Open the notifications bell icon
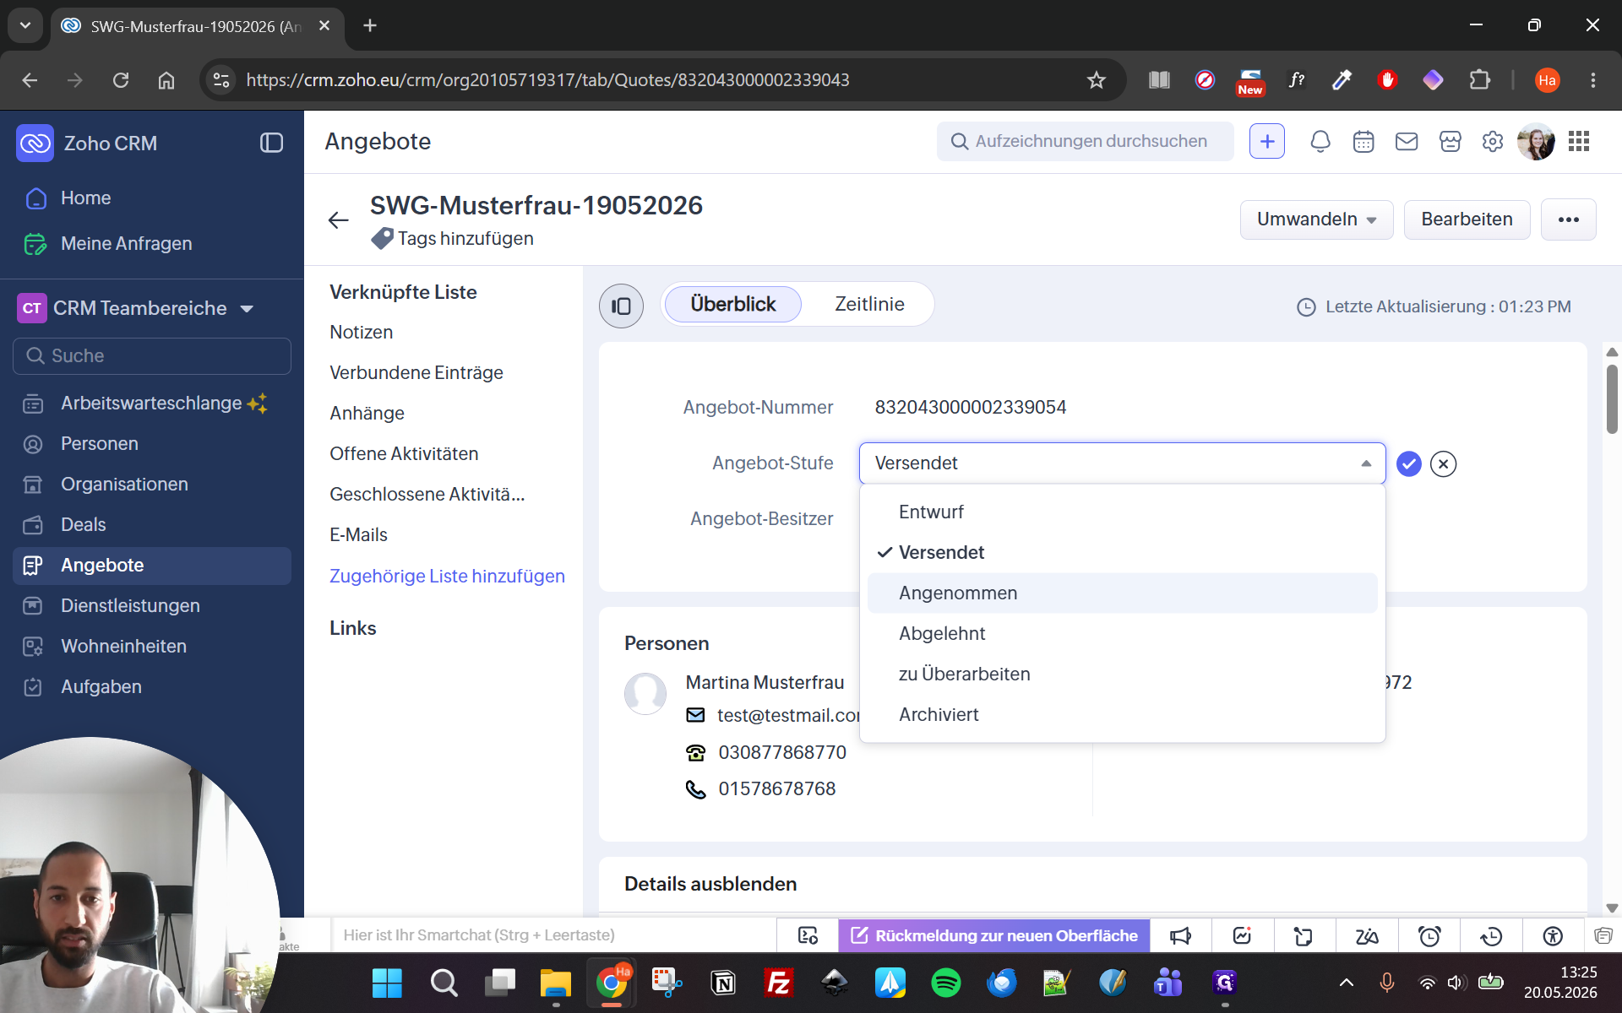 pos(1320,142)
